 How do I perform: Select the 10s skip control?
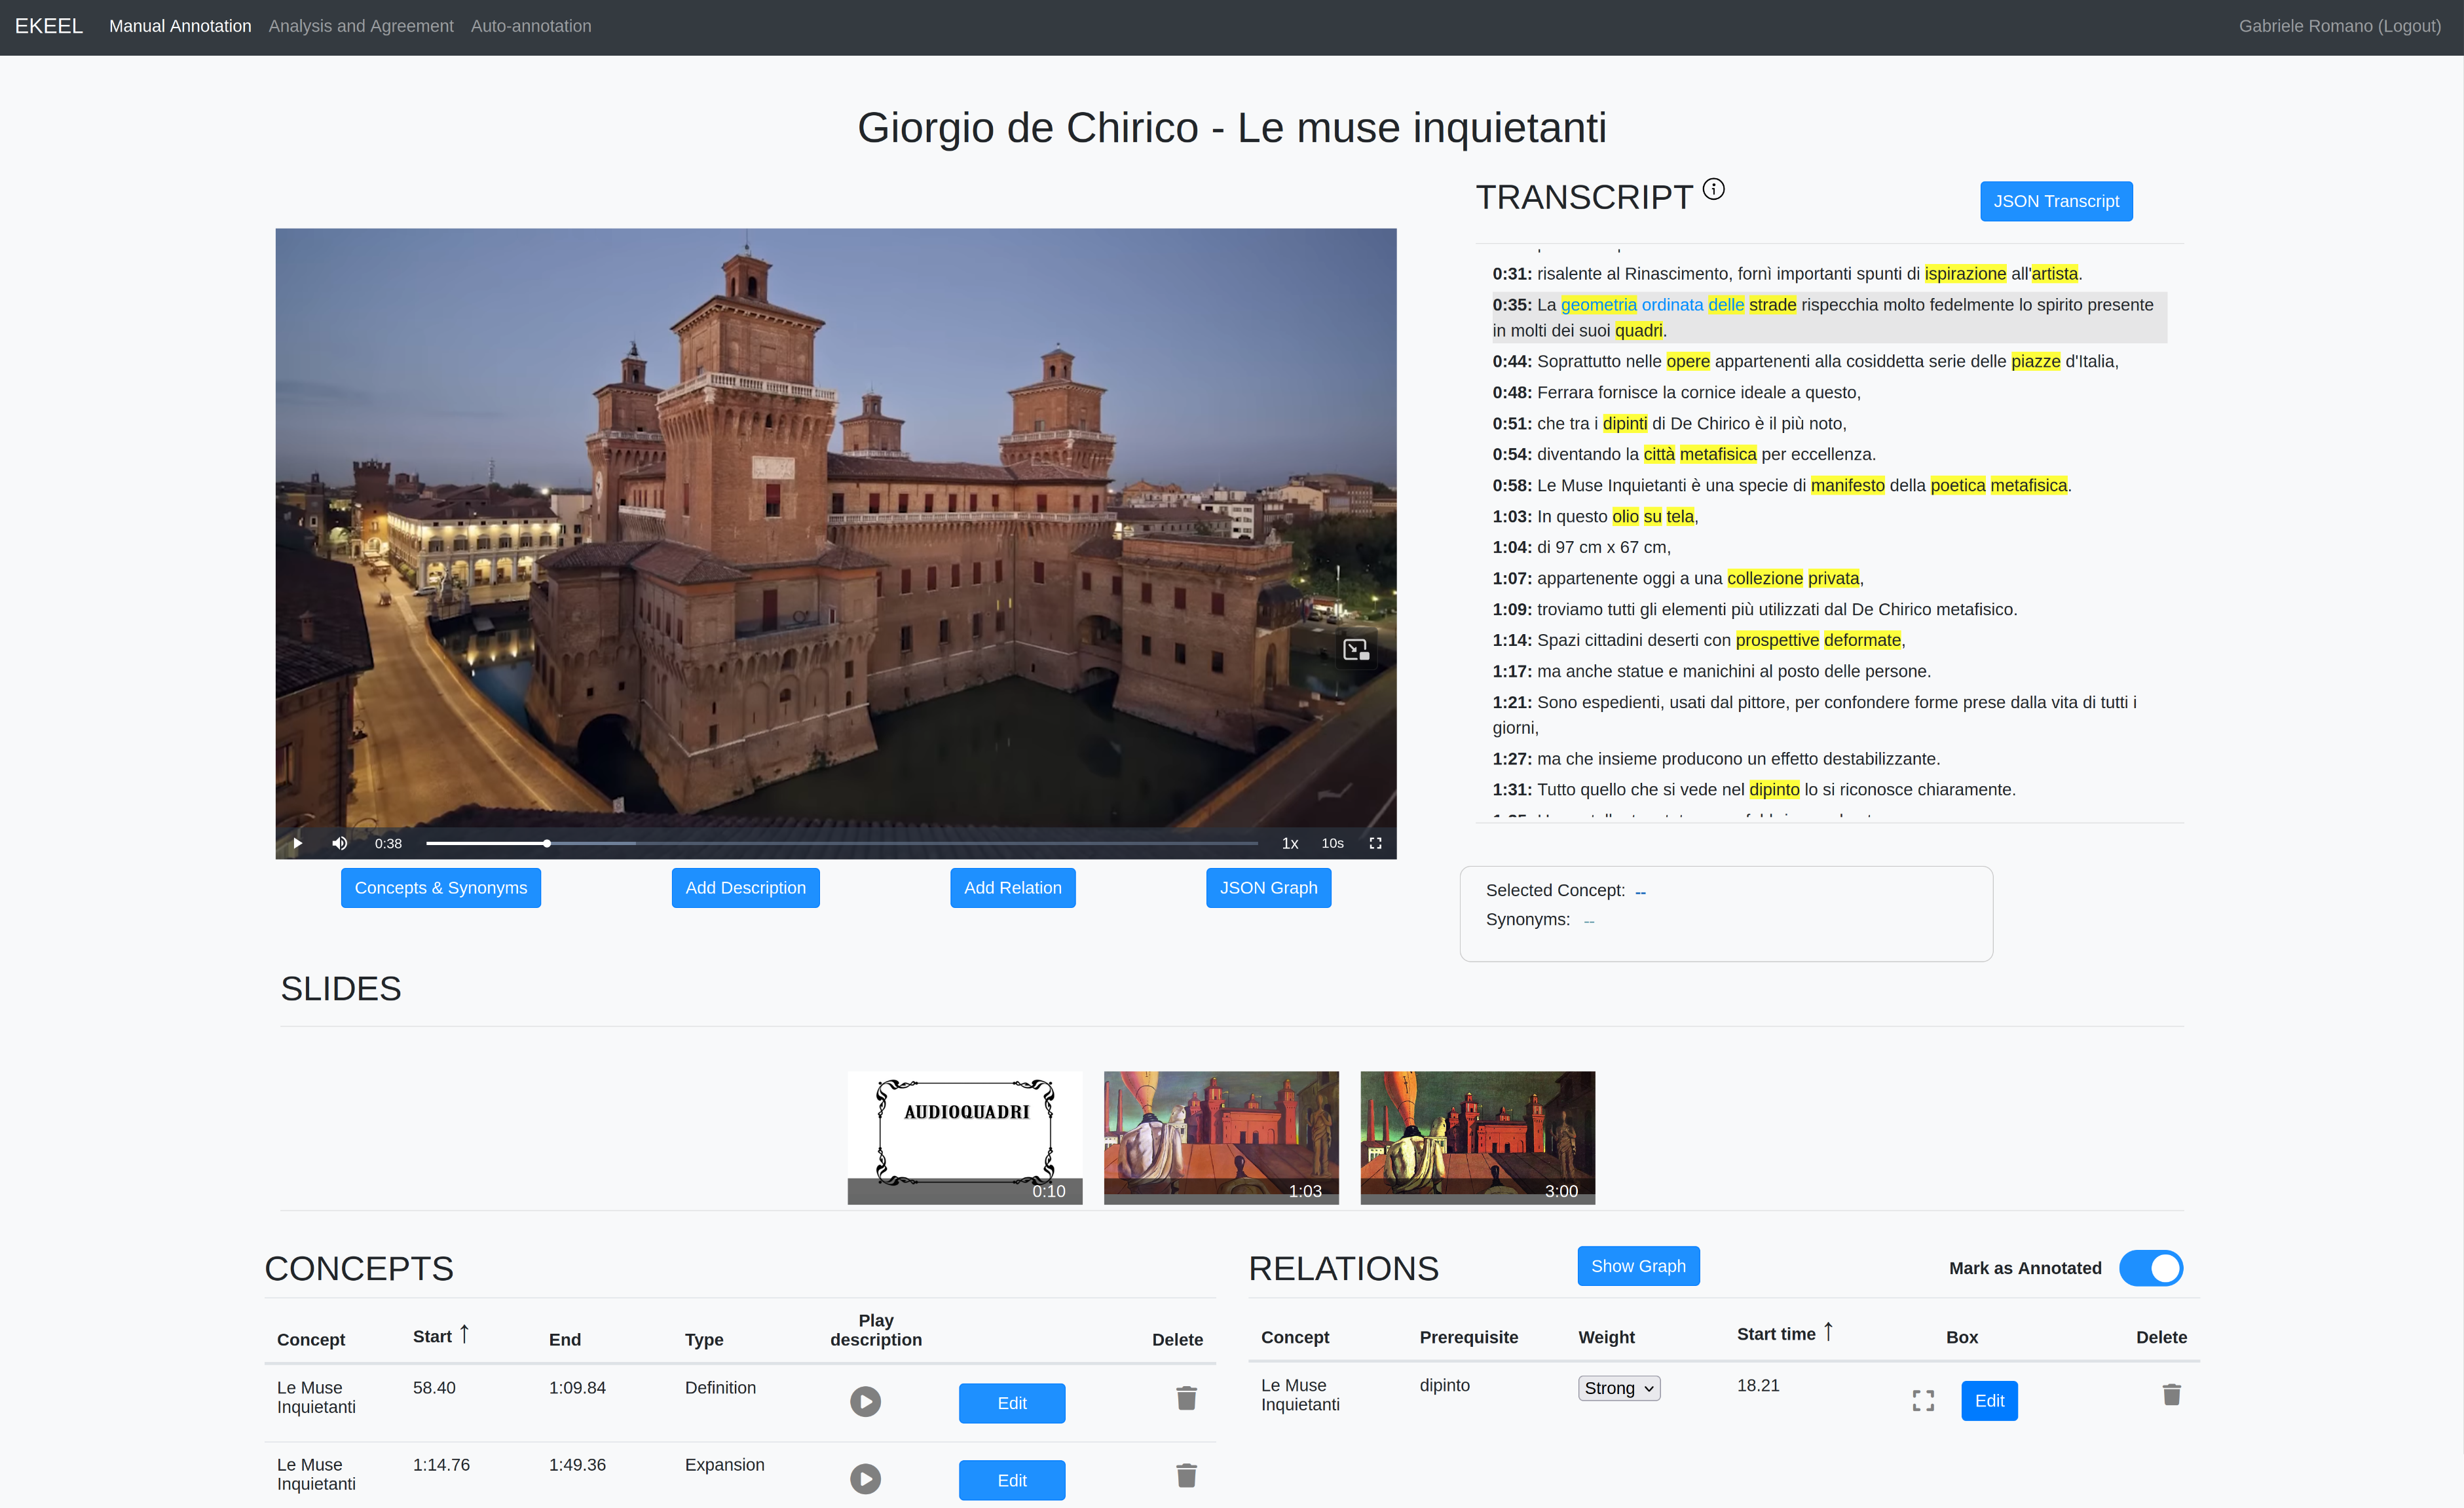coord(1332,843)
